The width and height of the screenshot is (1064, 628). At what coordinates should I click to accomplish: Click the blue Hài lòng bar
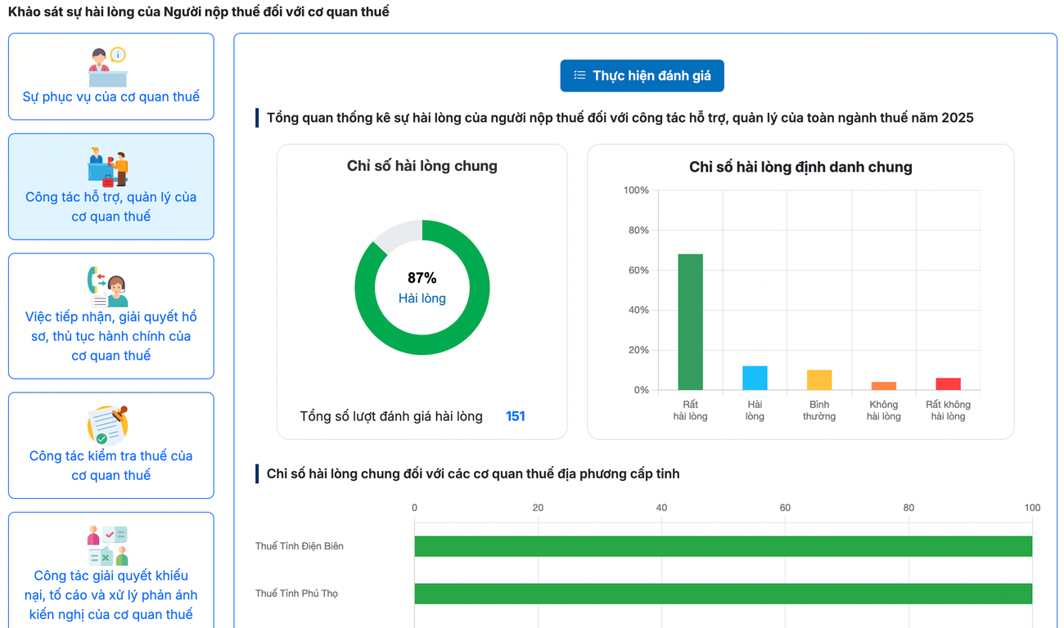(x=755, y=378)
